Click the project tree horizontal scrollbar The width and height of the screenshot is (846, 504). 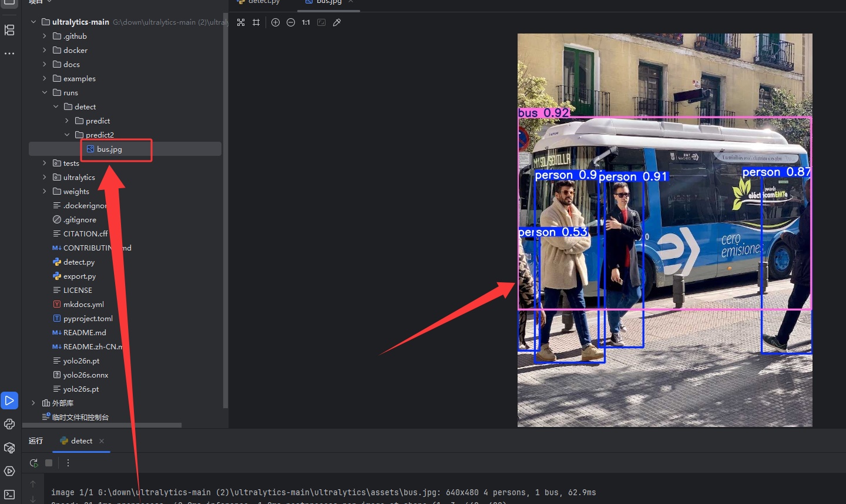[x=102, y=425]
